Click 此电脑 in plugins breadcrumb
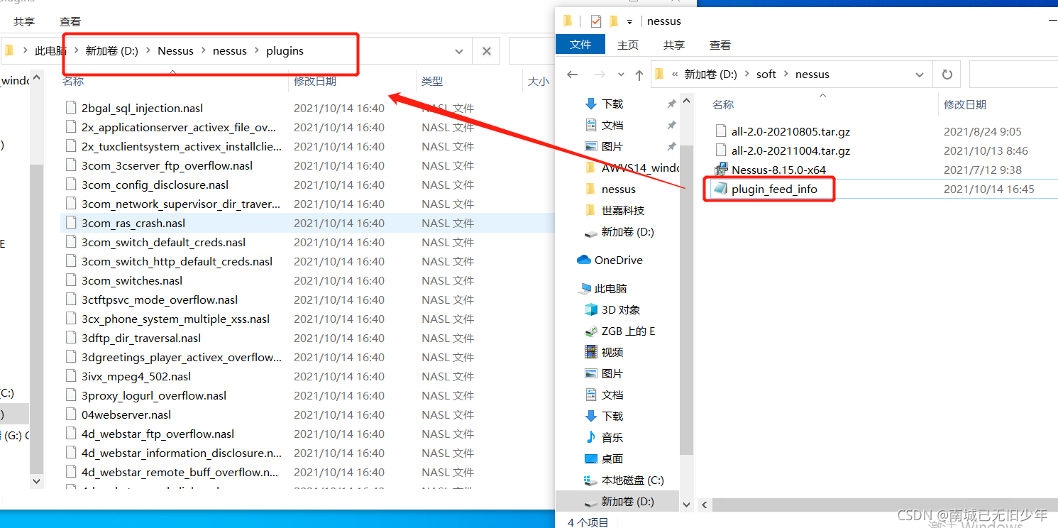The width and height of the screenshot is (1058, 528). pos(50,51)
